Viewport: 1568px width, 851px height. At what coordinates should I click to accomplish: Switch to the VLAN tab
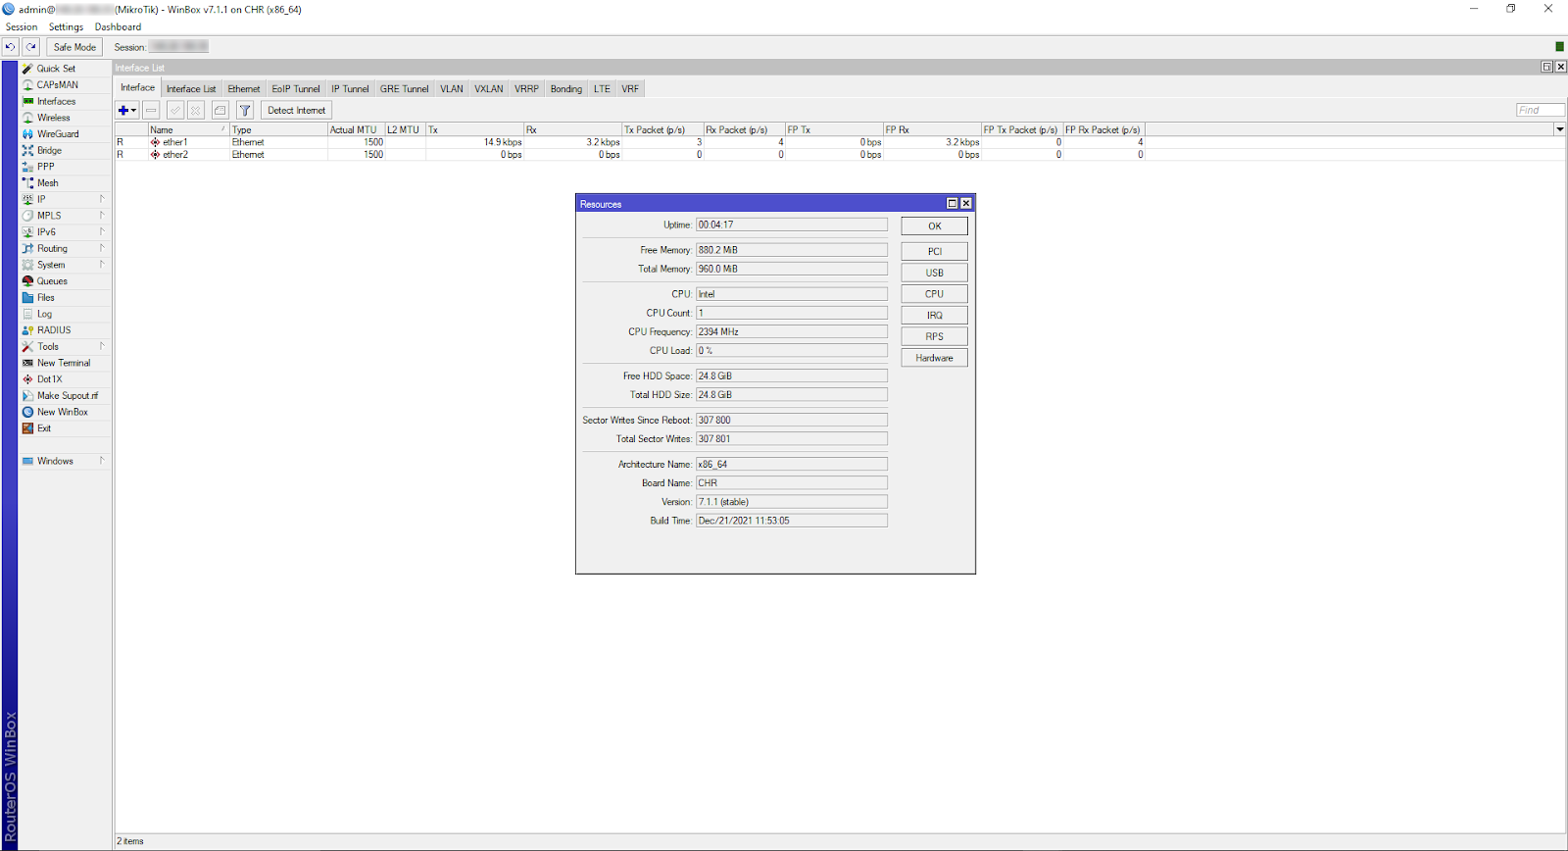tap(451, 89)
